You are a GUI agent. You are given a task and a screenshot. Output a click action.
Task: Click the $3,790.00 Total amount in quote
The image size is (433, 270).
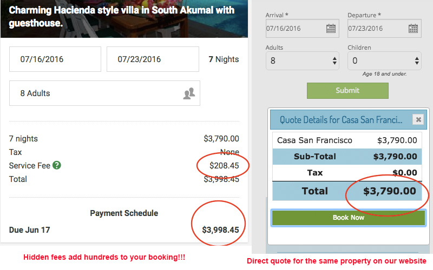click(389, 191)
